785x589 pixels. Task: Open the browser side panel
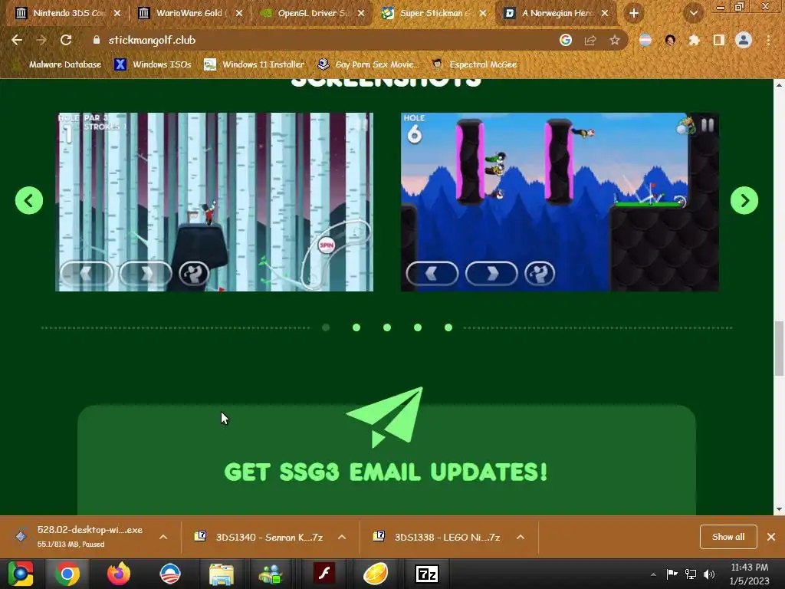tap(718, 40)
